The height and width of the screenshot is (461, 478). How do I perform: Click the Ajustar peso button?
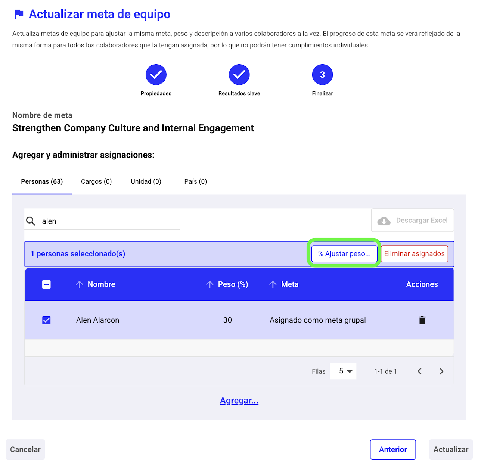point(344,254)
